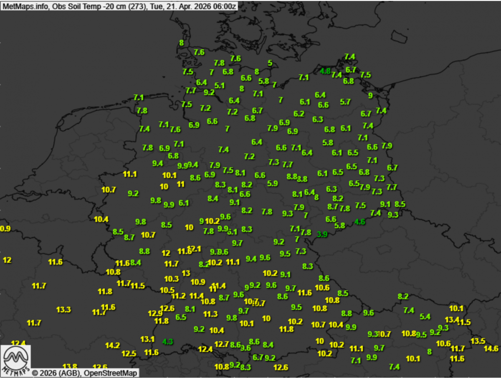Select the 13.3 reading in France

click(63, 310)
